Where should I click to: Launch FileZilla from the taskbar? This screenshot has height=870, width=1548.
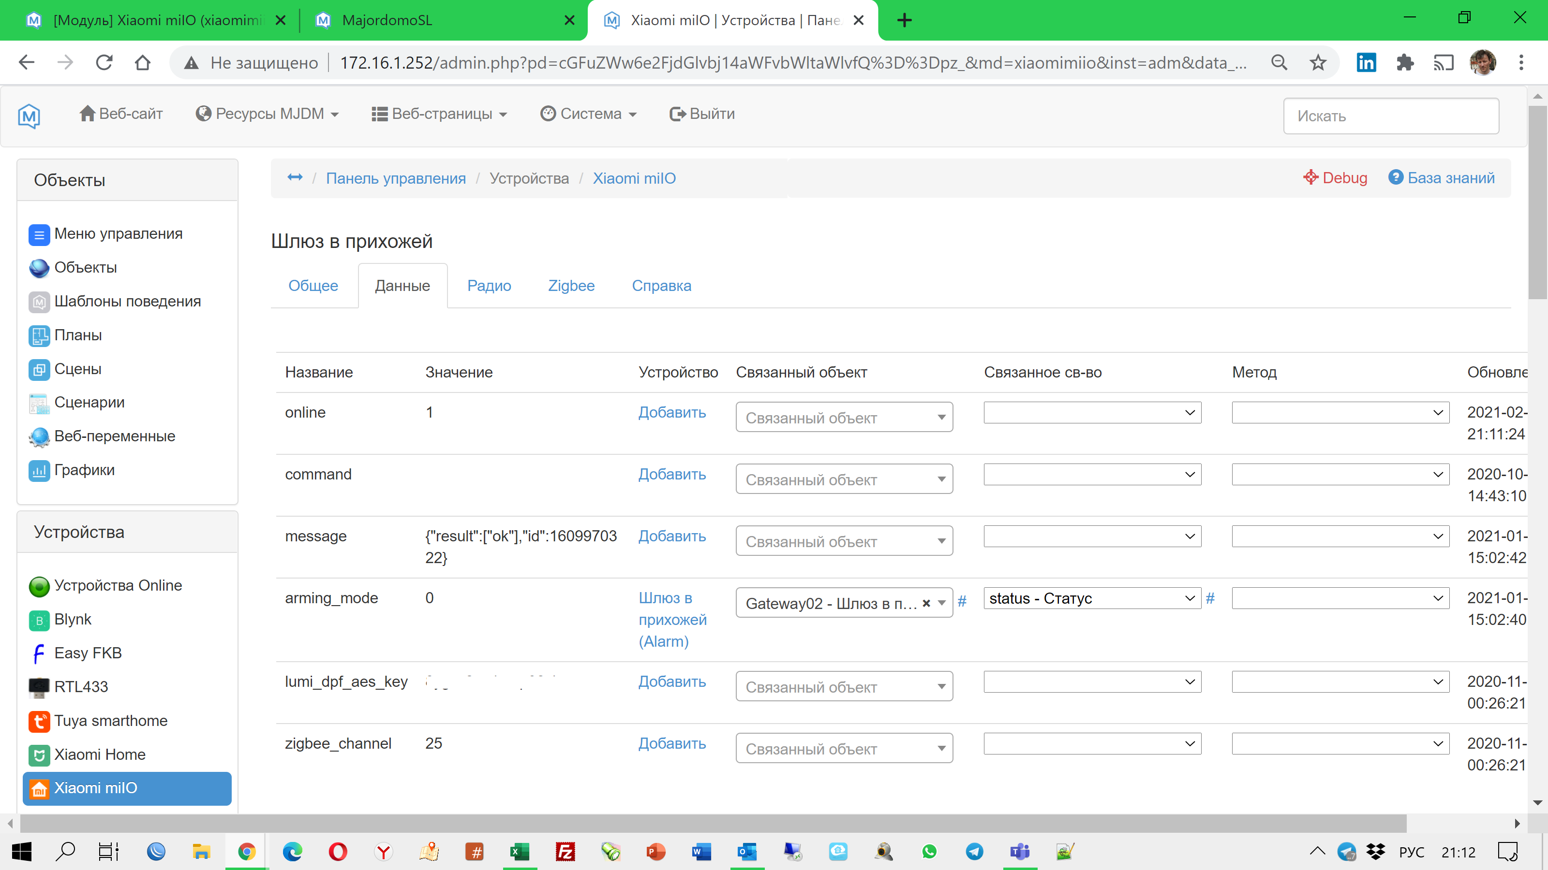[x=565, y=851]
